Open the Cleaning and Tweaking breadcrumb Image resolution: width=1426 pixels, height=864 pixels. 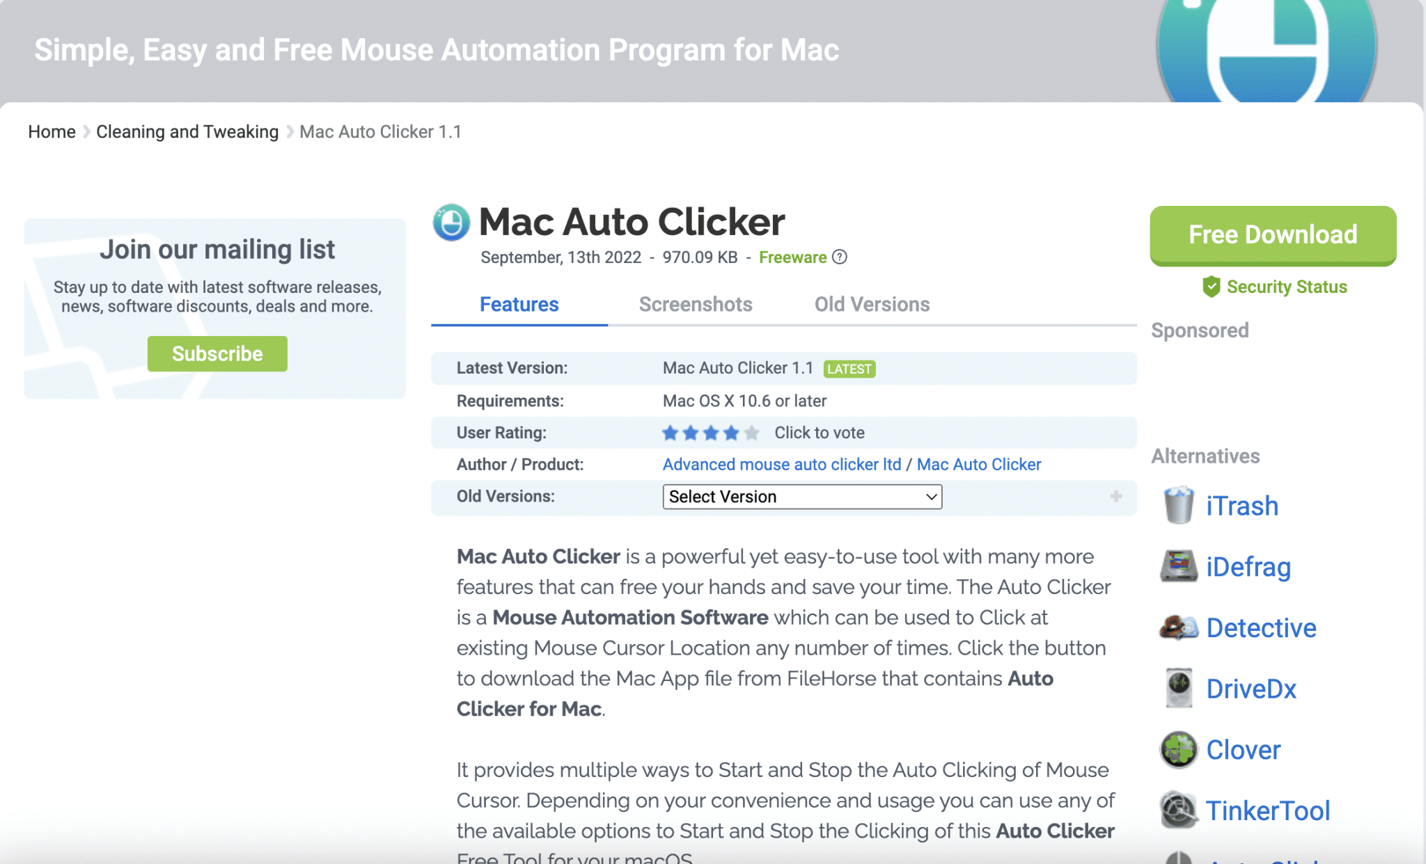pyautogui.click(x=187, y=131)
